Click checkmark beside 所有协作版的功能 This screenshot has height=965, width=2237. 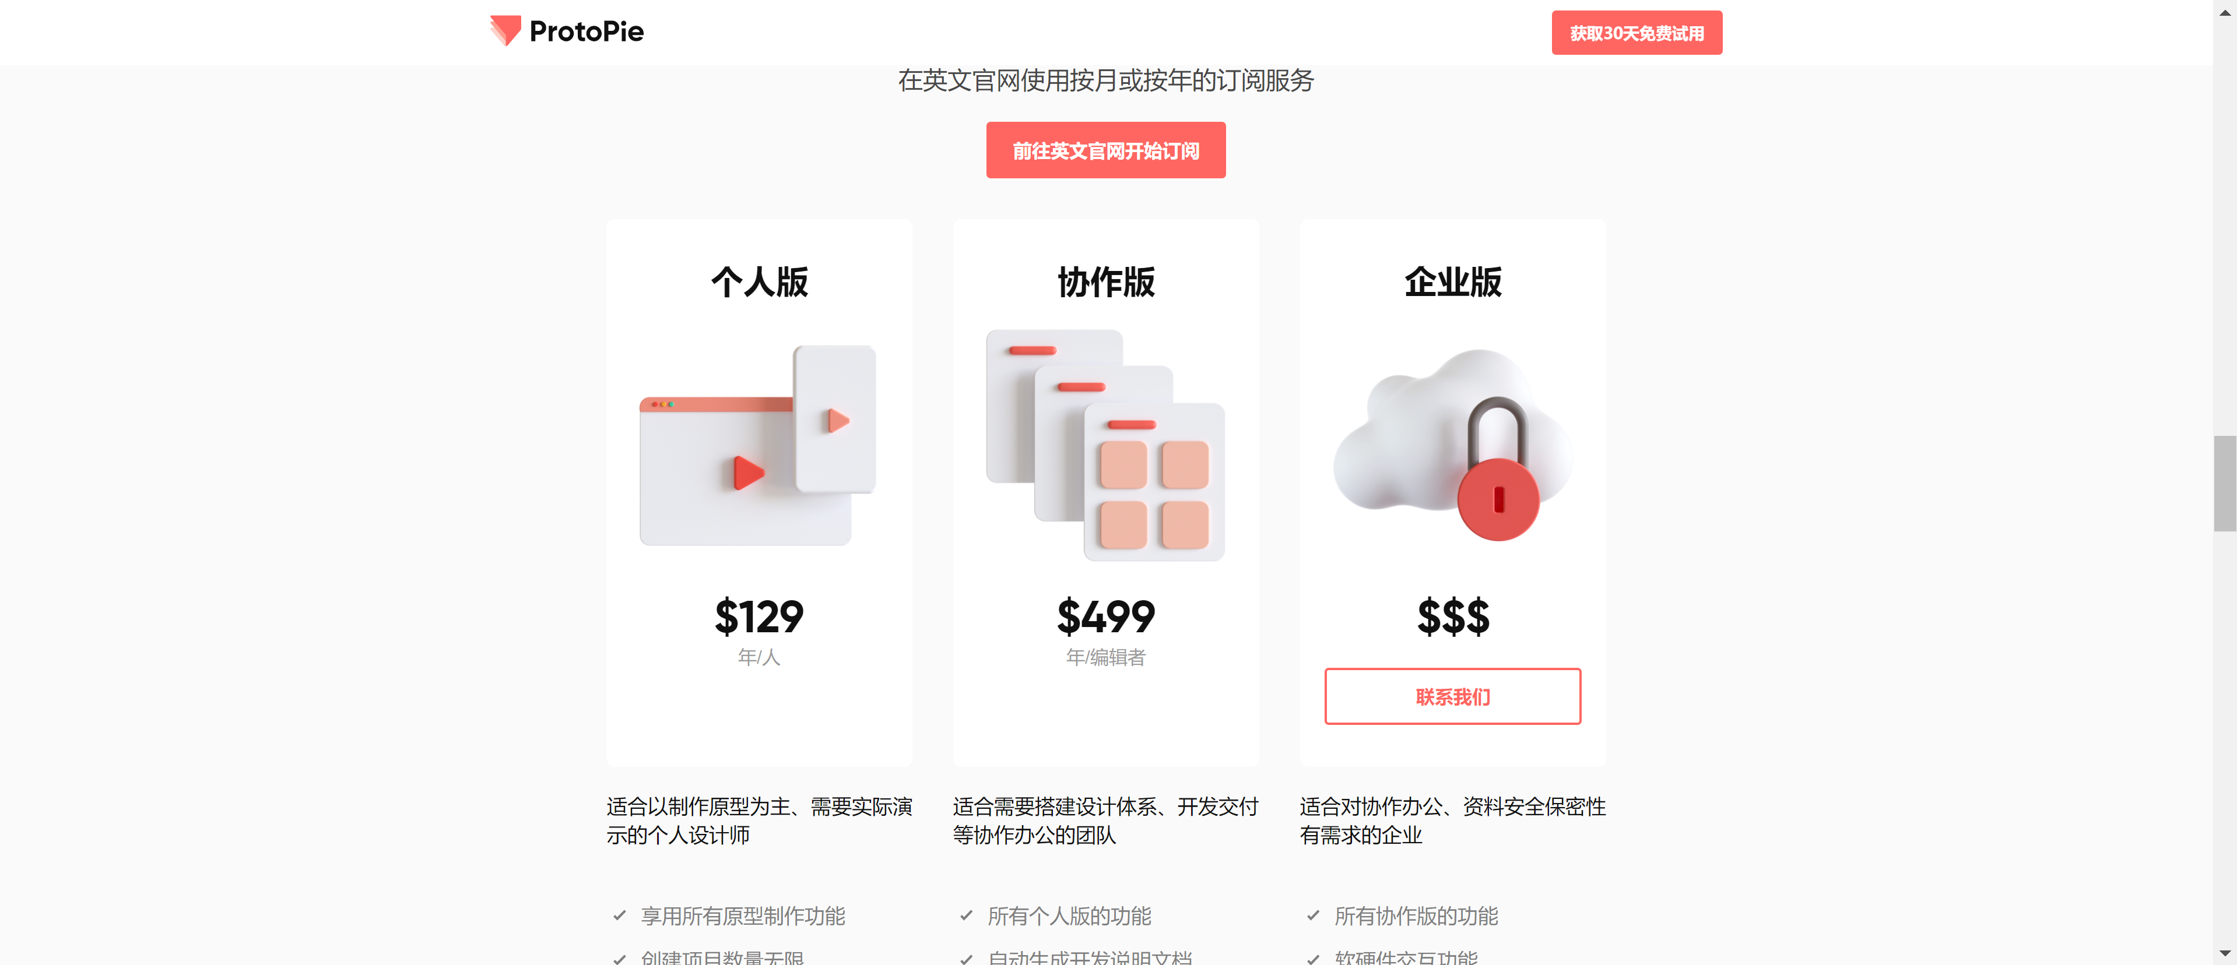(x=1313, y=915)
